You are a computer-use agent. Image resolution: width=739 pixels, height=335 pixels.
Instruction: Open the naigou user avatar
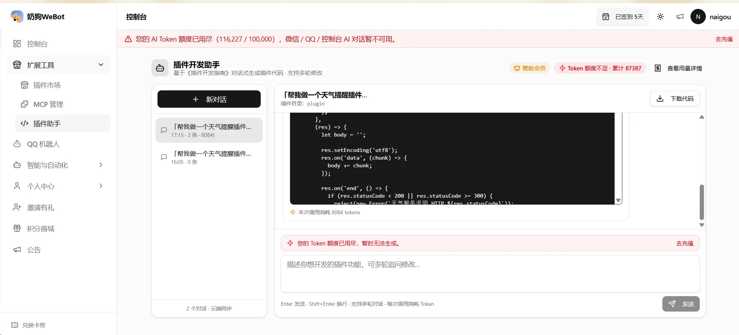[698, 17]
